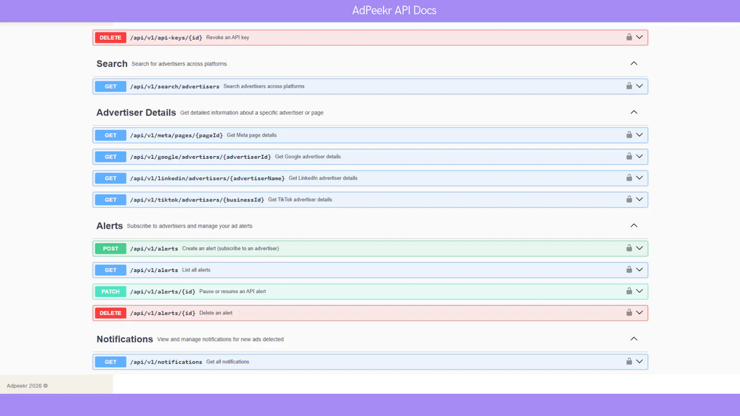The height and width of the screenshot is (416, 740).
Task: Expand the Google advertisers endpoint chevron
Action: click(640, 156)
